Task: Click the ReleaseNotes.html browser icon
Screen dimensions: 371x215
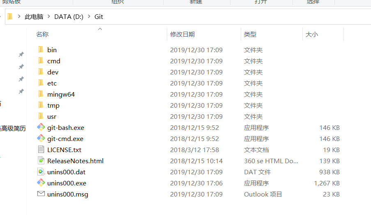Action: pyautogui.click(x=41, y=161)
